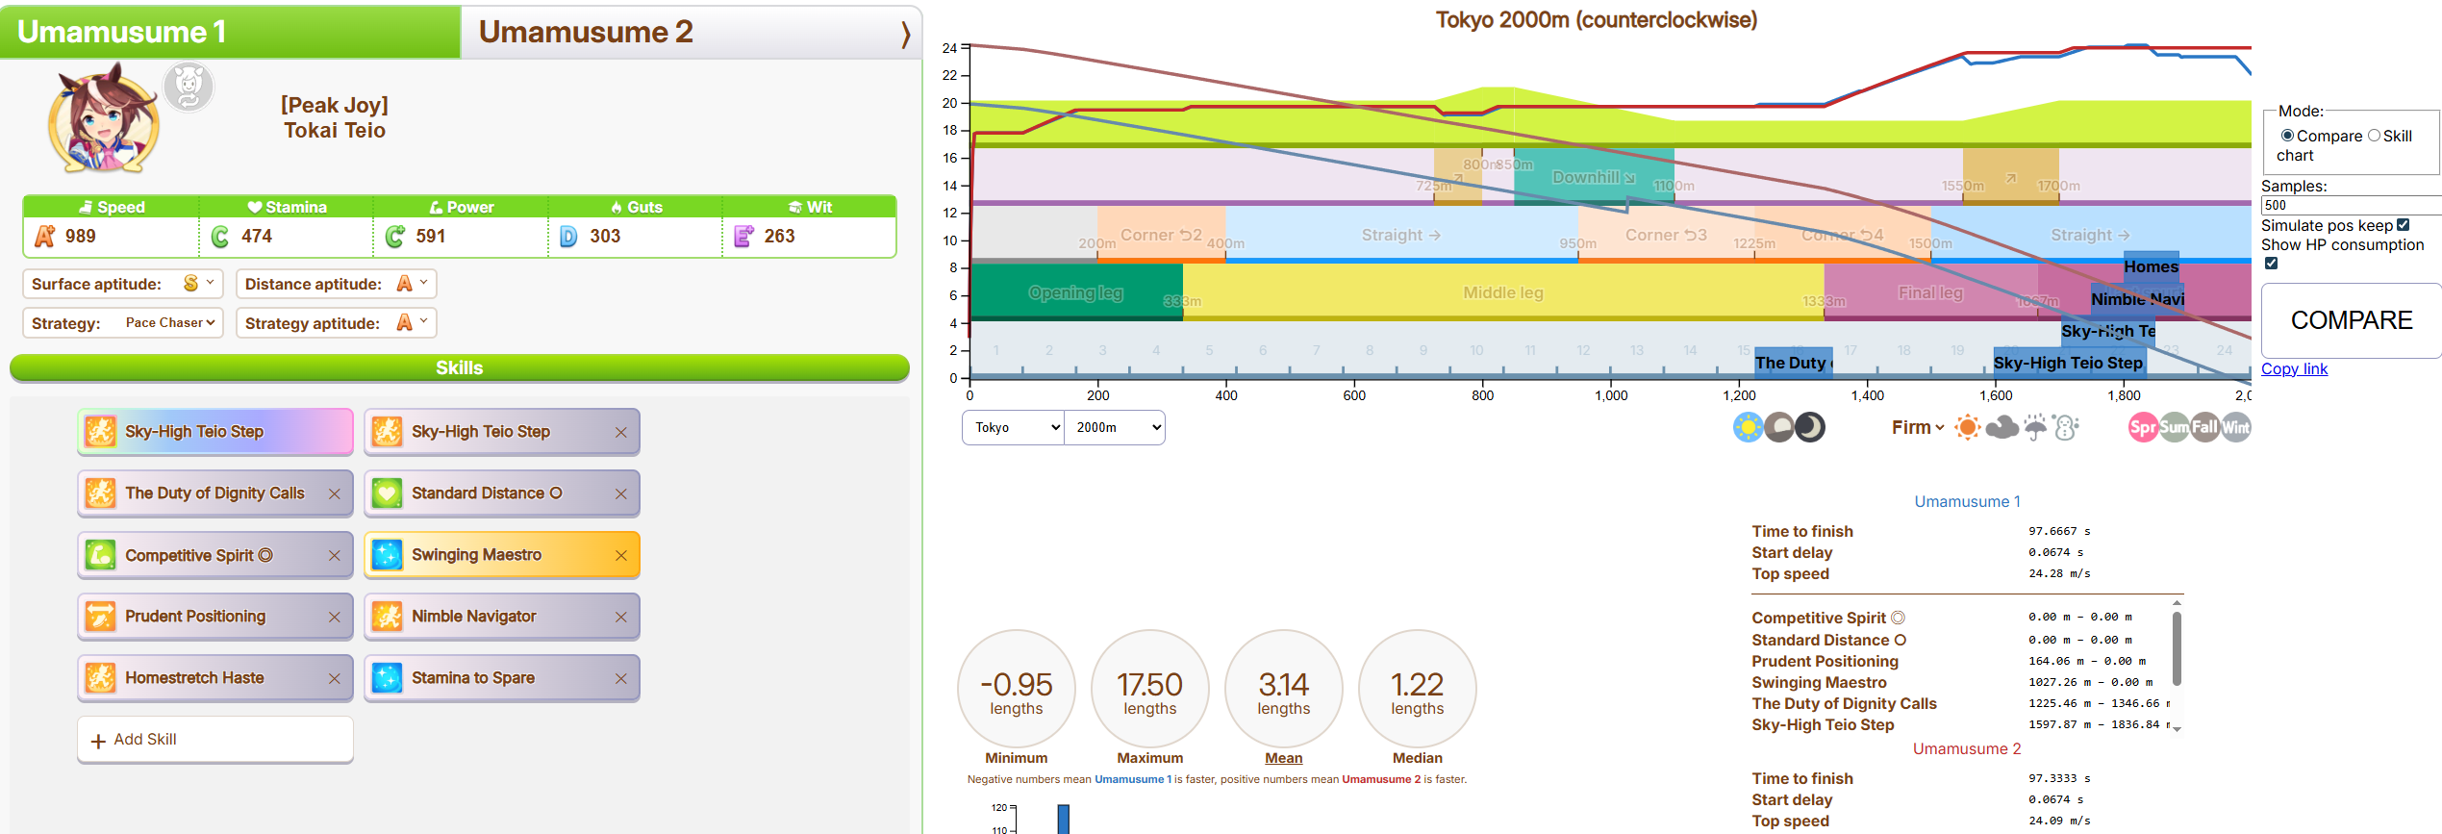Select the Summer season icon

click(x=2174, y=427)
